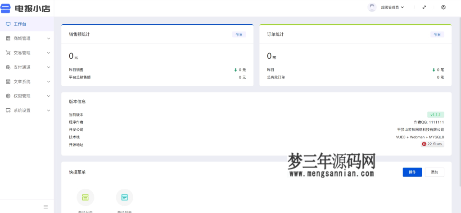The height and width of the screenshot is (213, 461).
Task: Expand the 文章系统 menu chevron
Action: click(49, 82)
